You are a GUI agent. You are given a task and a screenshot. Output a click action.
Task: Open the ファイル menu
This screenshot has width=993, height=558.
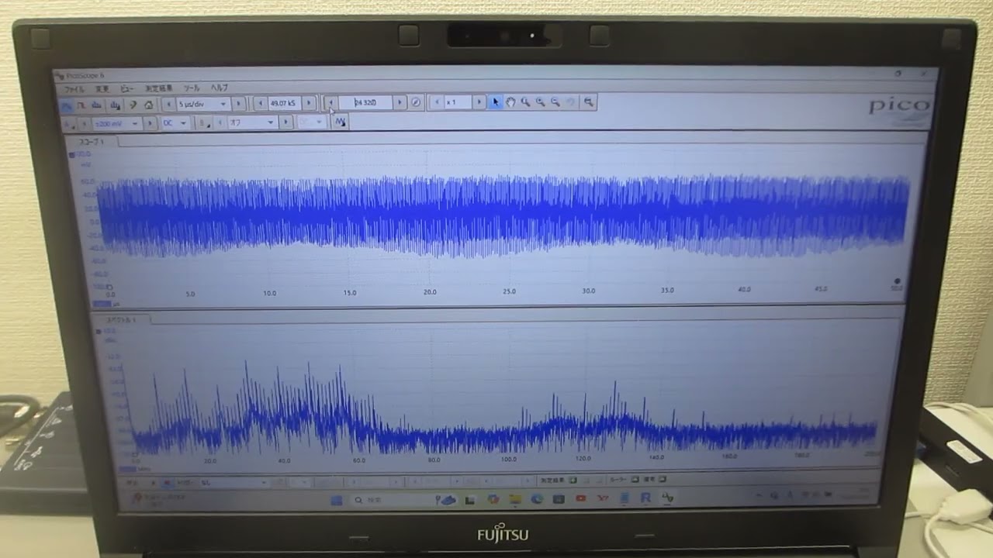pyautogui.click(x=74, y=89)
